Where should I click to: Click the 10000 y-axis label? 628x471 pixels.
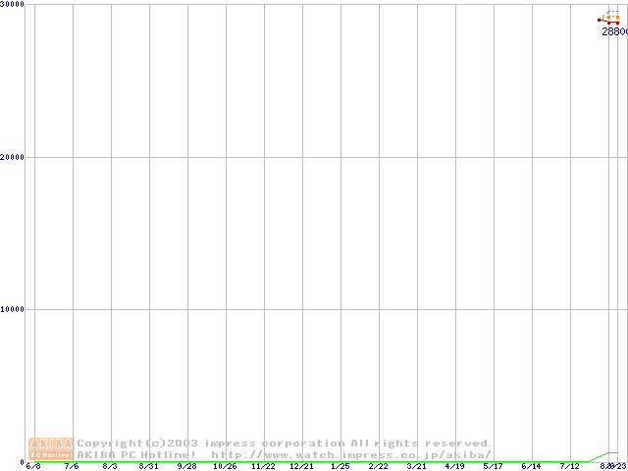(13, 309)
